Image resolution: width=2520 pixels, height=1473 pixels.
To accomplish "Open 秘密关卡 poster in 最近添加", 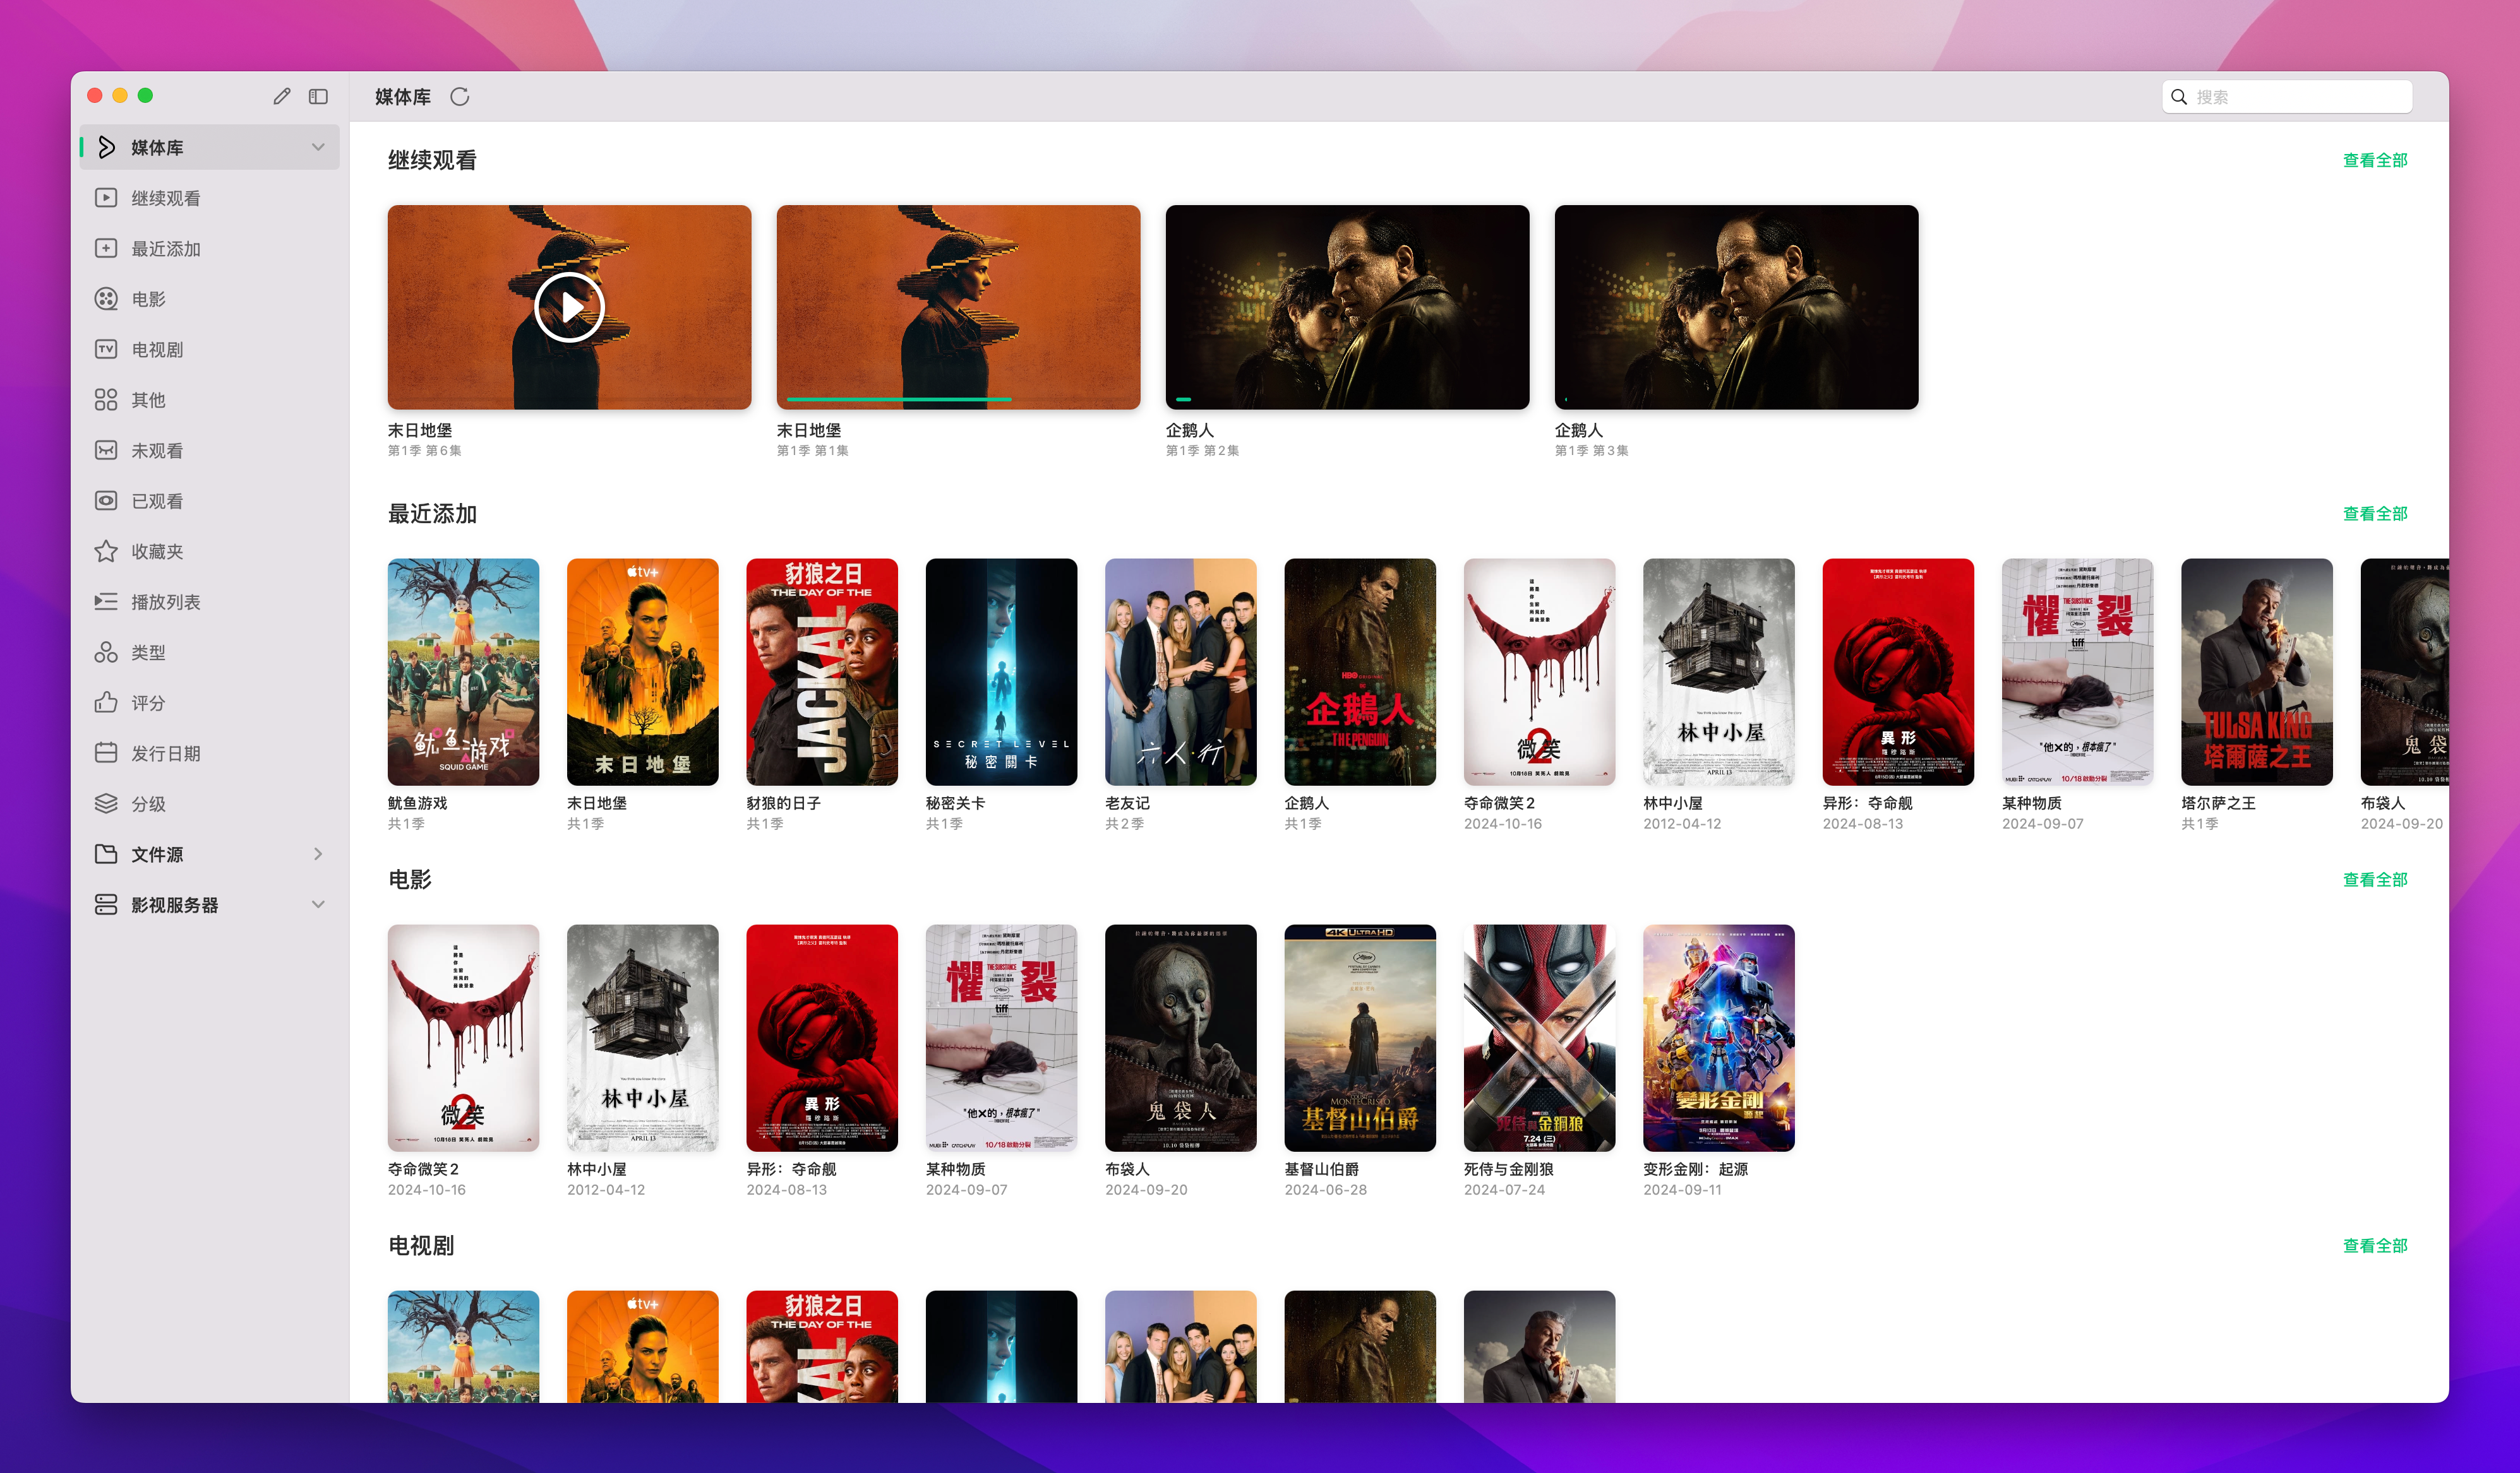I will click(x=1001, y=671).
